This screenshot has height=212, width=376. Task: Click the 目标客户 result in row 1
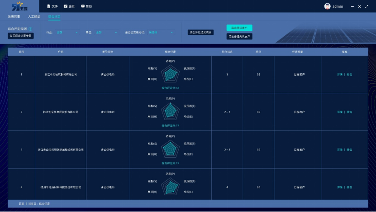(299, 75)
